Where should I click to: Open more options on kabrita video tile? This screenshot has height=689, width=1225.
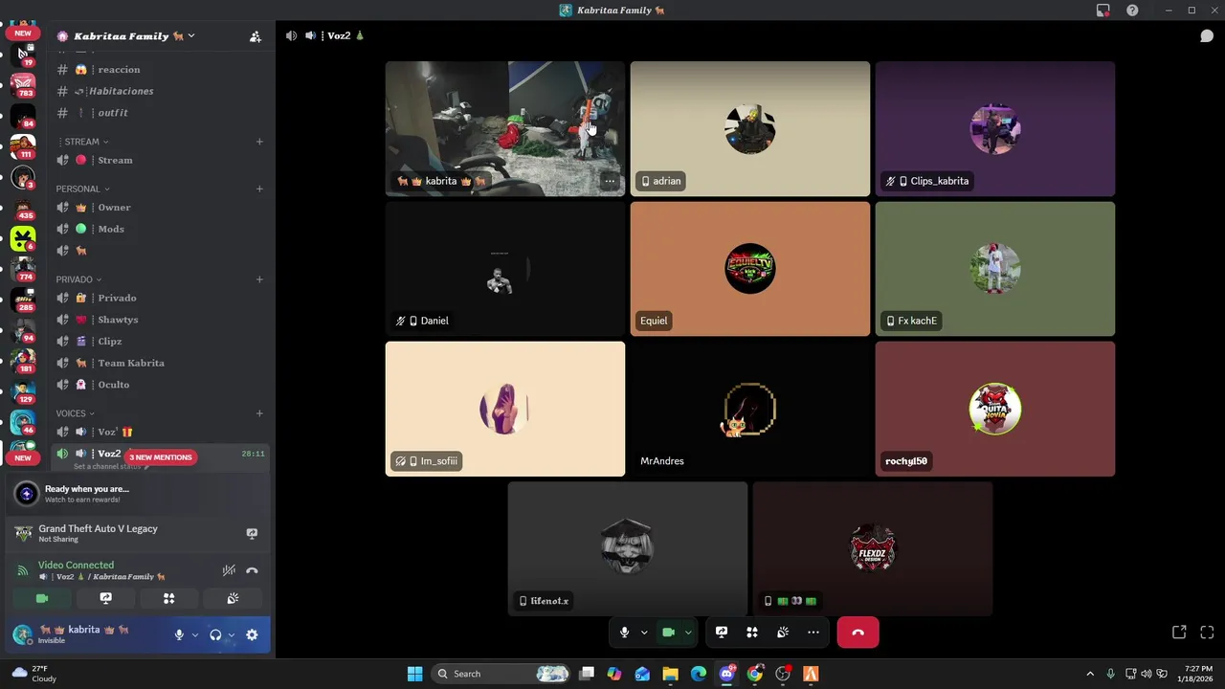click(610, 181)
